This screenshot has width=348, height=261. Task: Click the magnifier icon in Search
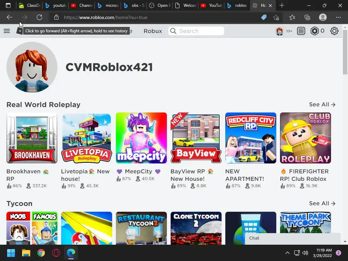(x=173, y=31)
